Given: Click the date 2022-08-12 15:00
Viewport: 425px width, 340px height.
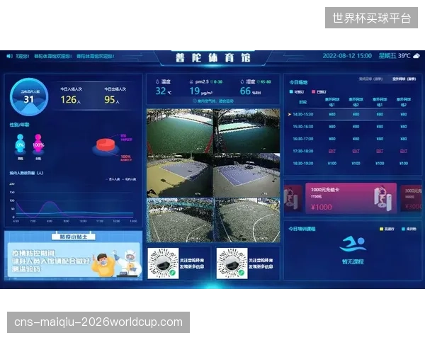Looking at the screenshot, I should 347,56.
